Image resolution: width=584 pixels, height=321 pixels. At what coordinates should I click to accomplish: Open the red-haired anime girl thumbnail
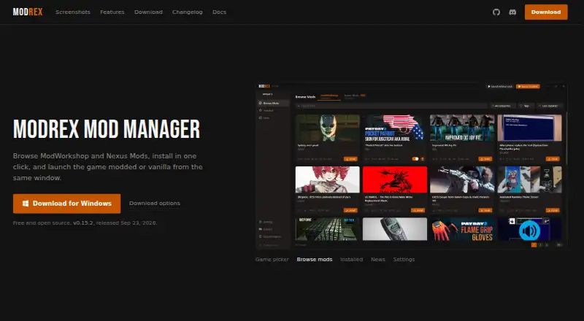click(328, 179)
